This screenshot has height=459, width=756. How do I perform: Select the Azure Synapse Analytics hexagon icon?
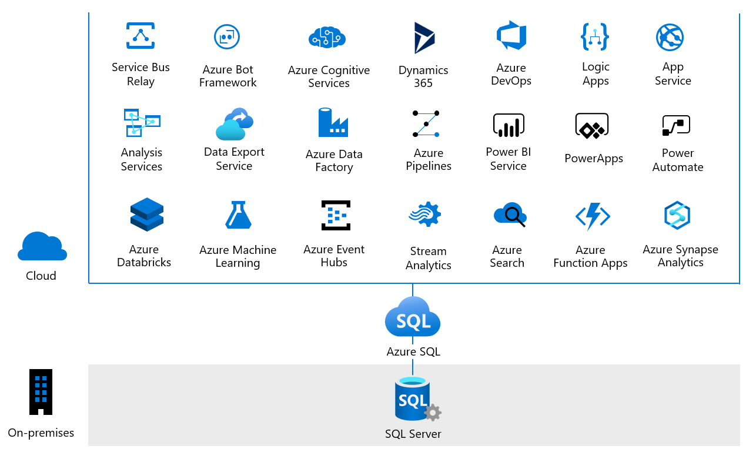[x=677, y=215]
